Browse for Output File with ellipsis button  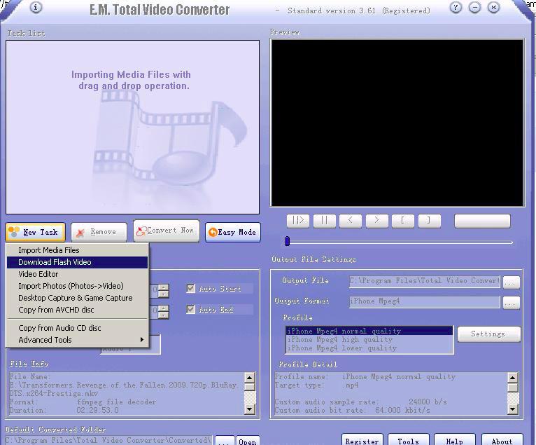click(511, 282)
